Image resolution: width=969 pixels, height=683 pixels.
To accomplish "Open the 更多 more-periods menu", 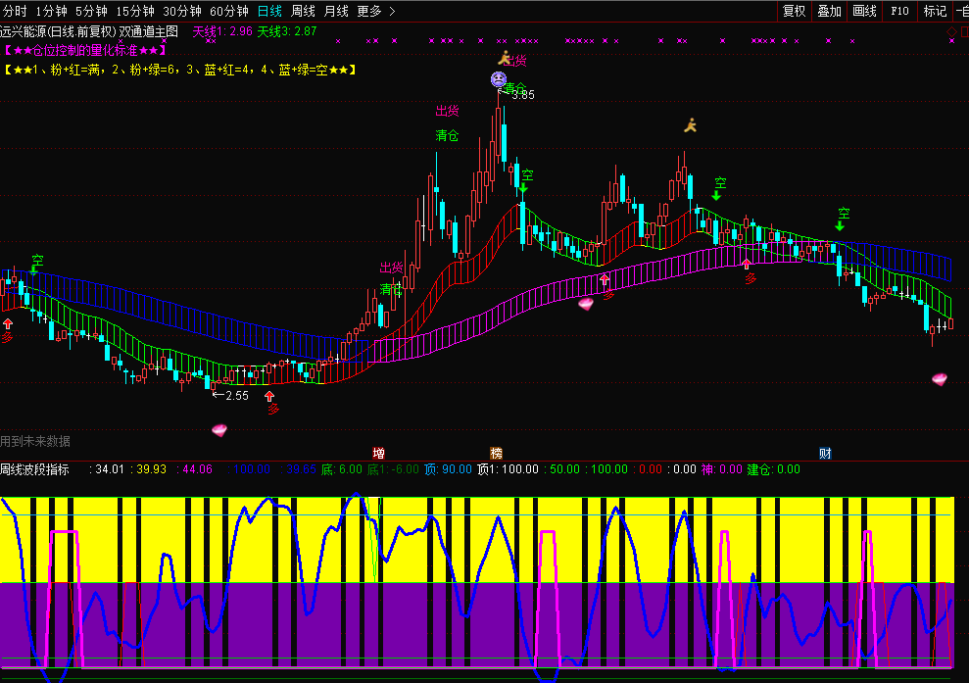I will [x=369, y=11].
